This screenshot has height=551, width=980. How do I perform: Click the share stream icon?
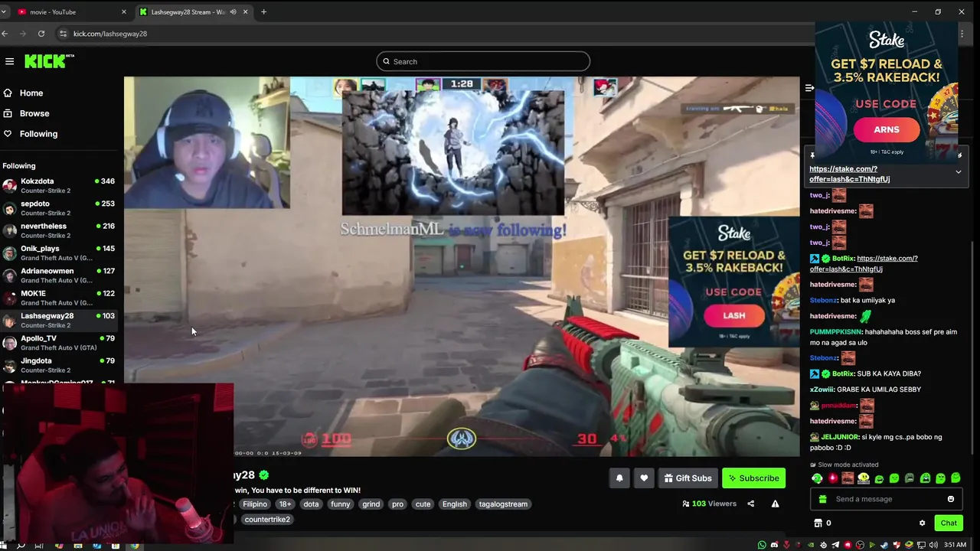(x=750, y=504)
